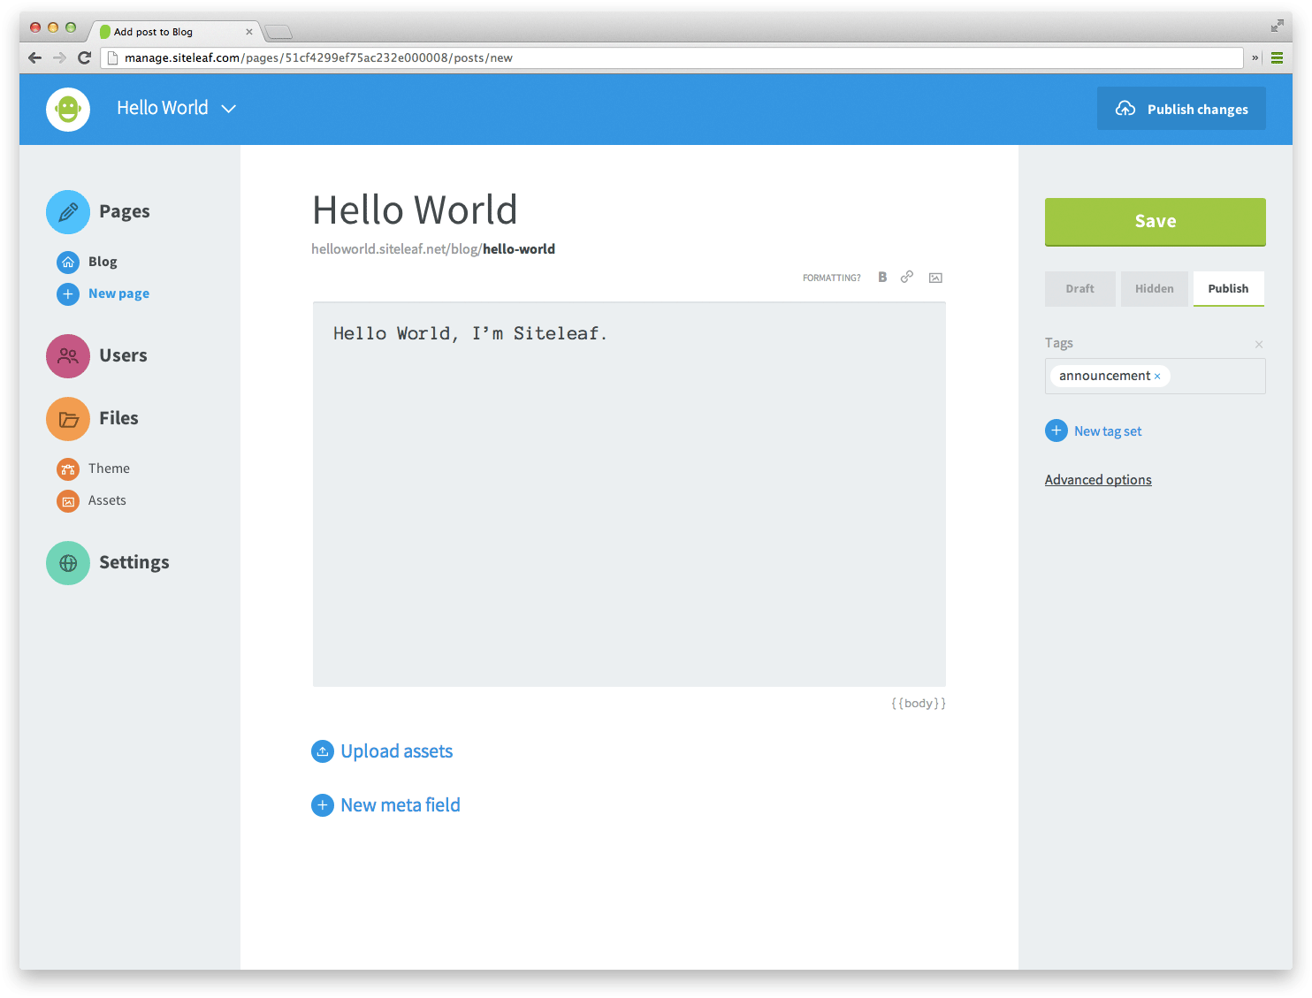Screen dimensions: 1312x998
Task: Click the New page plus icon
Action: click(68, 294)
